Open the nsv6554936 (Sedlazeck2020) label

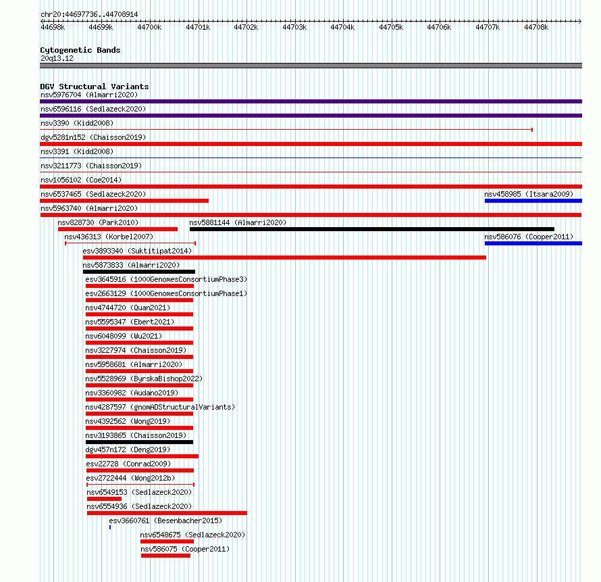(x=139, y=506)
